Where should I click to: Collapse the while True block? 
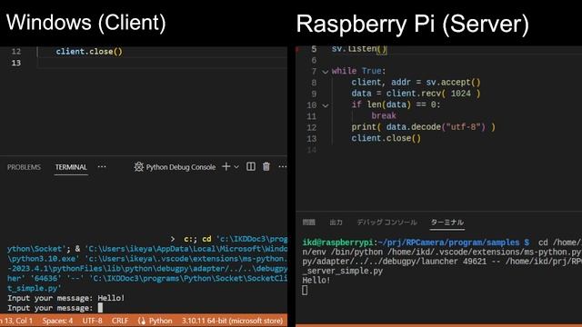coord(326,72)
